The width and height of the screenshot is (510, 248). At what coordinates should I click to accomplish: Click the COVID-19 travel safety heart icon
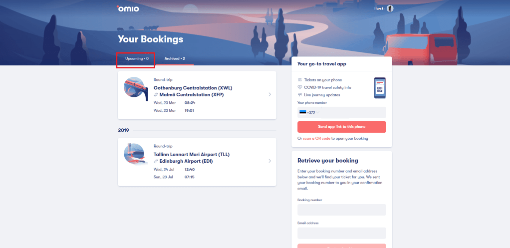(300, 87)
